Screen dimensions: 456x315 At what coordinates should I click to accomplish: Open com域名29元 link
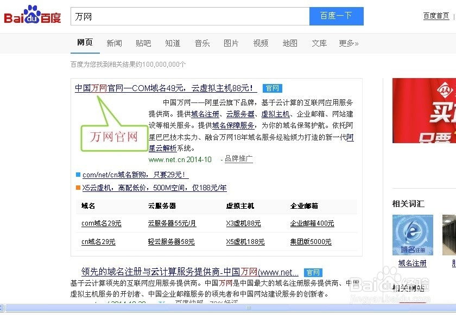point(101,223)
